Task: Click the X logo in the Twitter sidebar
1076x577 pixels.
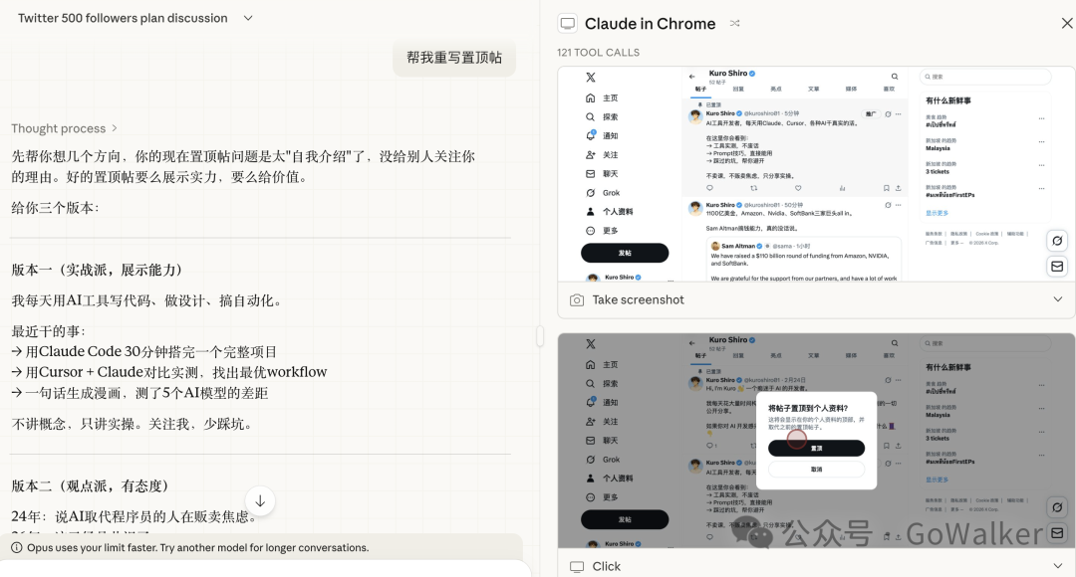Action: tap(590, 77)
